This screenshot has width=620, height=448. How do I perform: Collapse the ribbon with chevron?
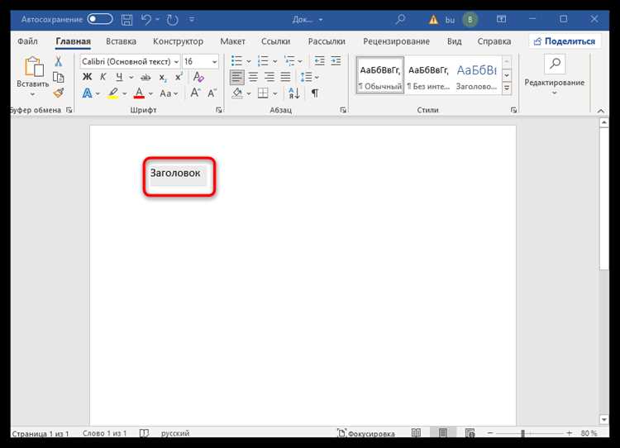pos(601,111)
